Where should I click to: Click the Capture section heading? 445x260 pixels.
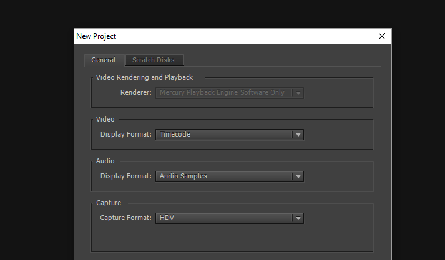point(109,203)
